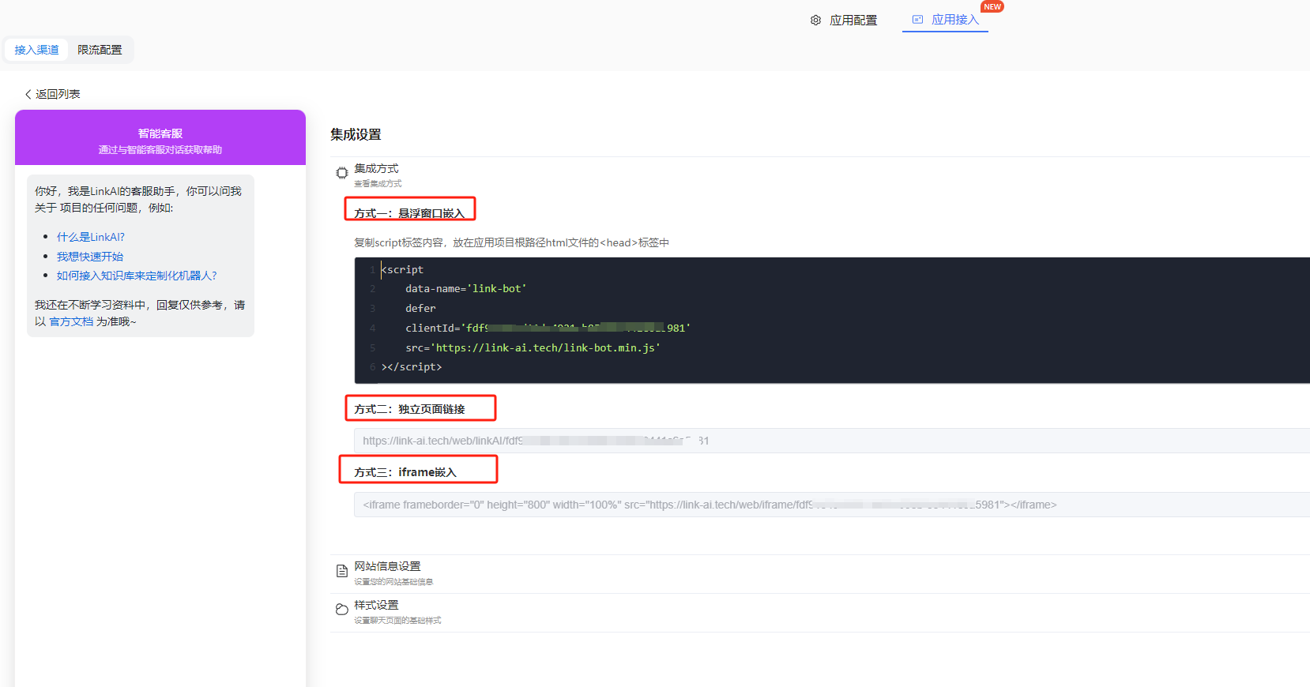Click the back chevron before 返回列表
This screenshot has height=687, width=1310.
point(28,94)
